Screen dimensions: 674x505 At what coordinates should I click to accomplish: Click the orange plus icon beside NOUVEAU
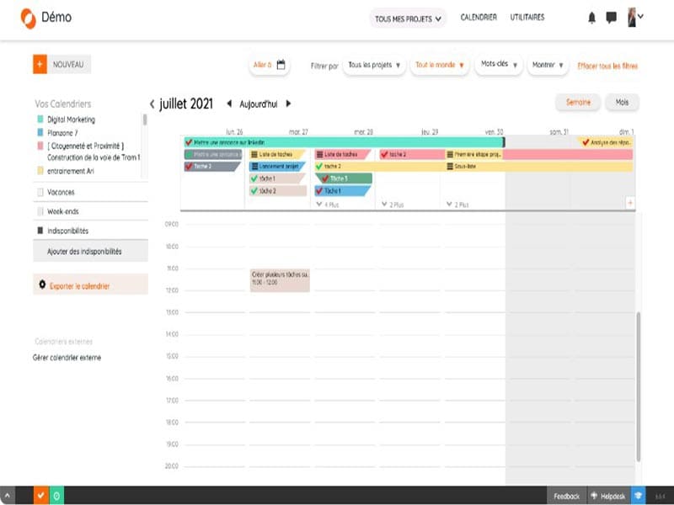point(40,65)
